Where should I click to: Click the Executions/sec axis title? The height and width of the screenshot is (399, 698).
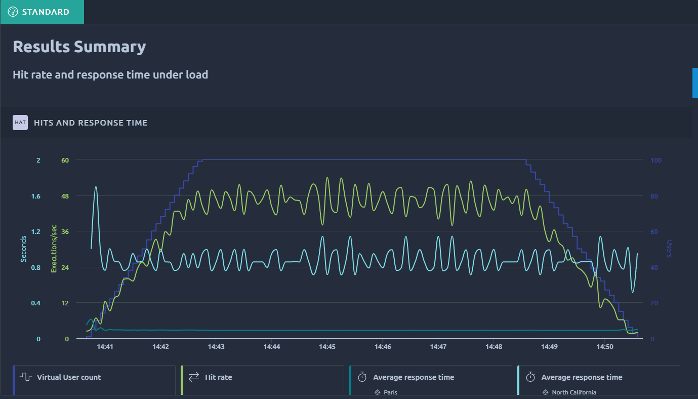point(54,249)
